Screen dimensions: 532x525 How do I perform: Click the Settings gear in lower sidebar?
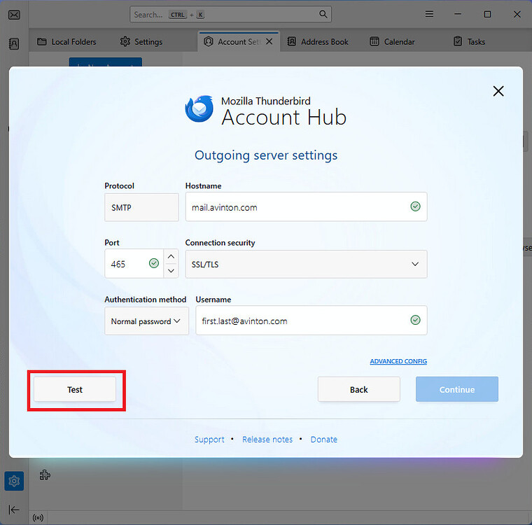(14, 481)
